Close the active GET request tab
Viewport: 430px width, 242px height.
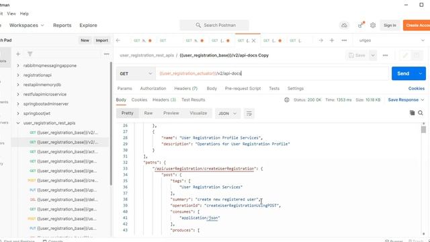(254, 40)
